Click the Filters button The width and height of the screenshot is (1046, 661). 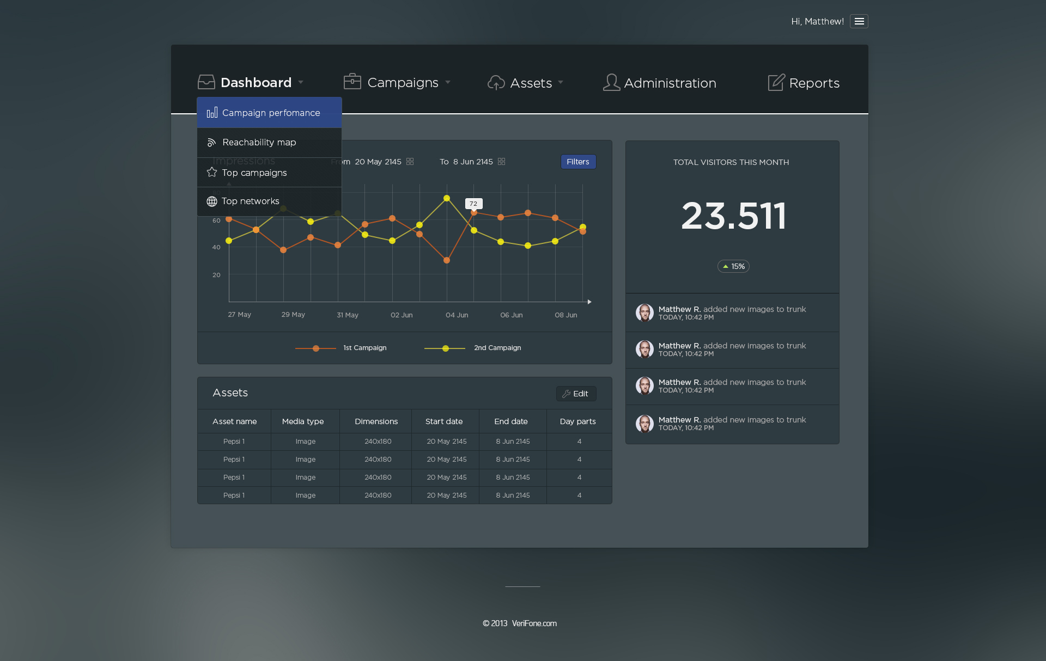point(578,161)
